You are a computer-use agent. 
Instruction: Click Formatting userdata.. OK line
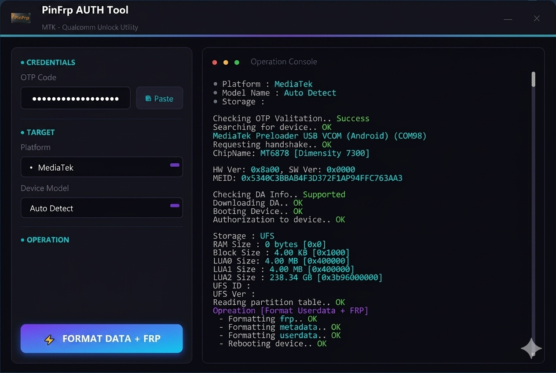point(280,335)
